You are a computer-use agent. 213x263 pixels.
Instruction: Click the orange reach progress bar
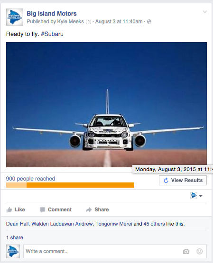(70, 185)
